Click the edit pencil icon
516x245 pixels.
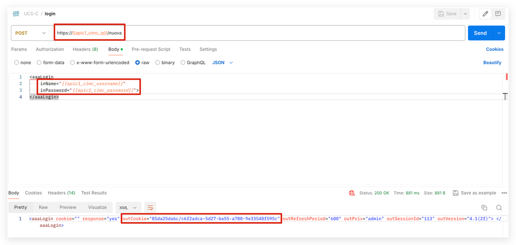coord(485,14)
